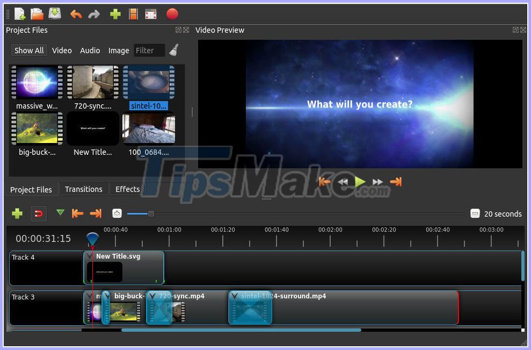Toggle snapping in the timeline toolbar
Image resolution: width=531 pixels, height=350 pixels.
click(38, 213)
